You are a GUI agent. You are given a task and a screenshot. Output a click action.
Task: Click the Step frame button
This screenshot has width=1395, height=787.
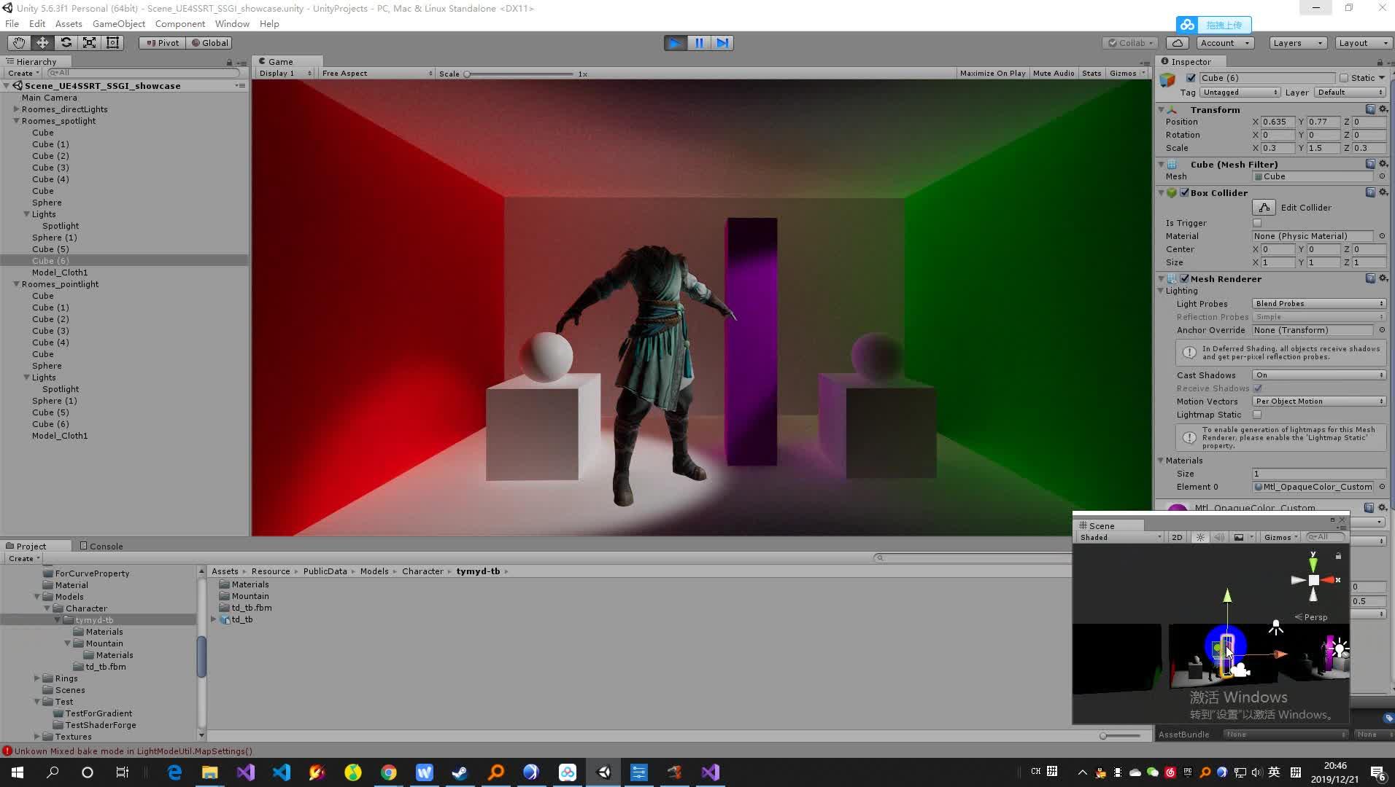(x=722, y=43)
